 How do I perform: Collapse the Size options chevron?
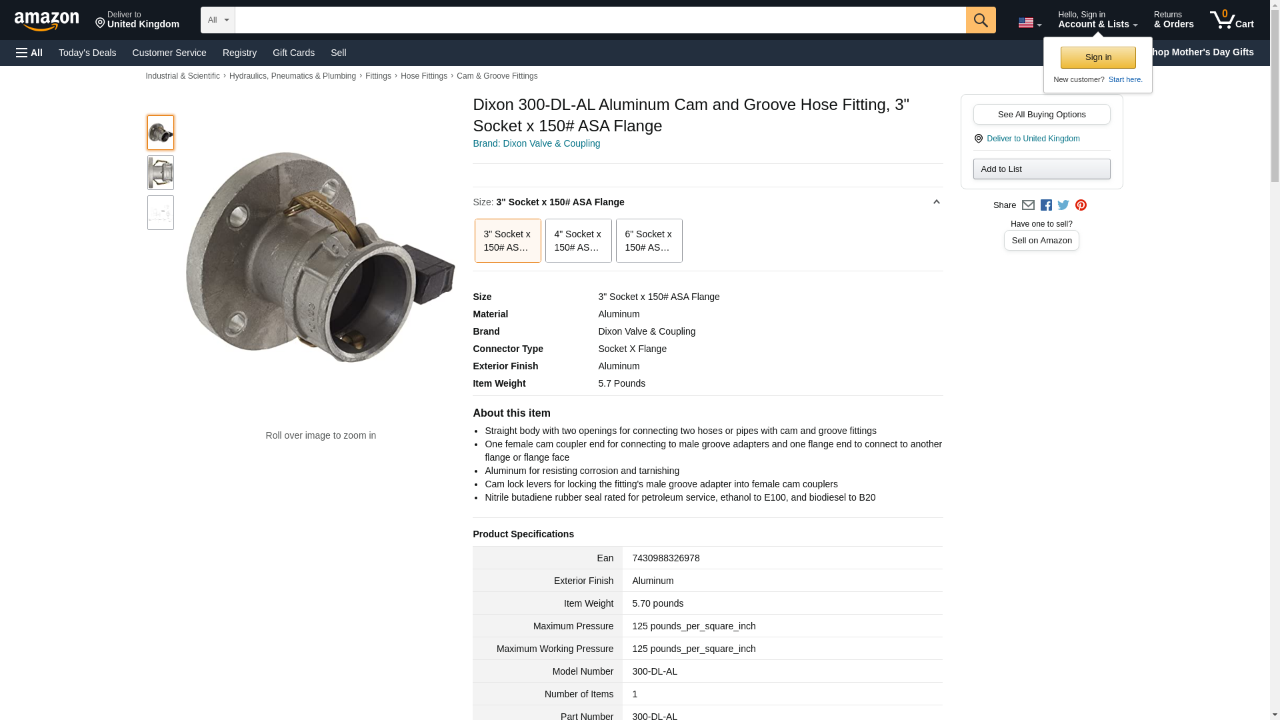point(936,202)
